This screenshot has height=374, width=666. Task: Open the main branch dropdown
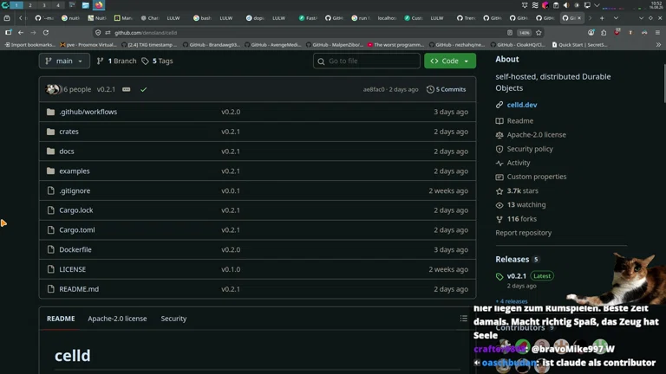(x=64, y=61)
